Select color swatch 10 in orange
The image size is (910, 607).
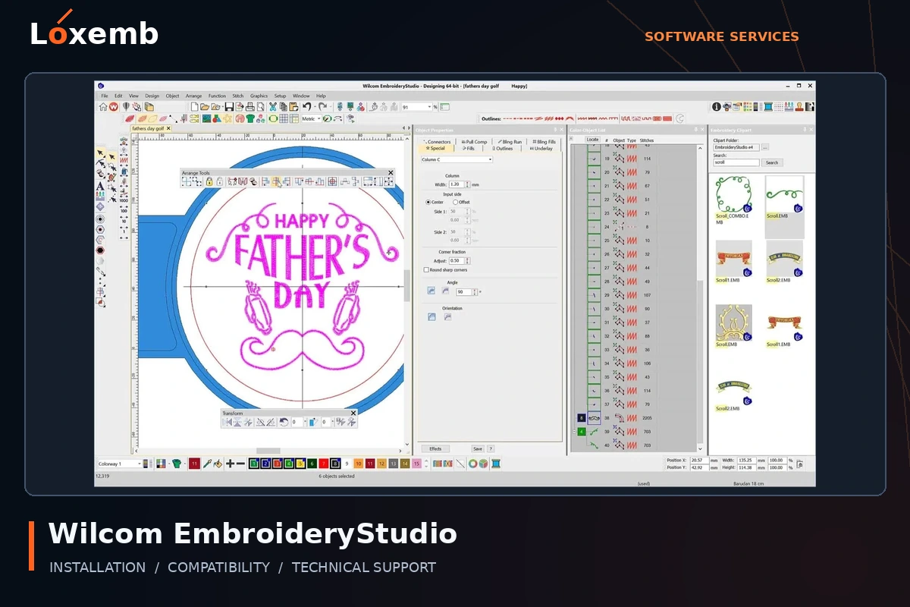point(359,464)
